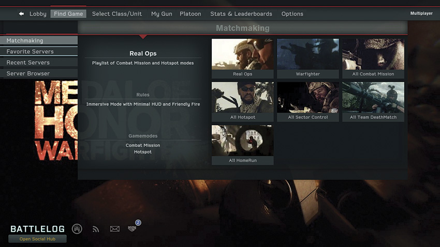
Task: Select the Warfighter playlist thumbnail
Action: [308, 58]
